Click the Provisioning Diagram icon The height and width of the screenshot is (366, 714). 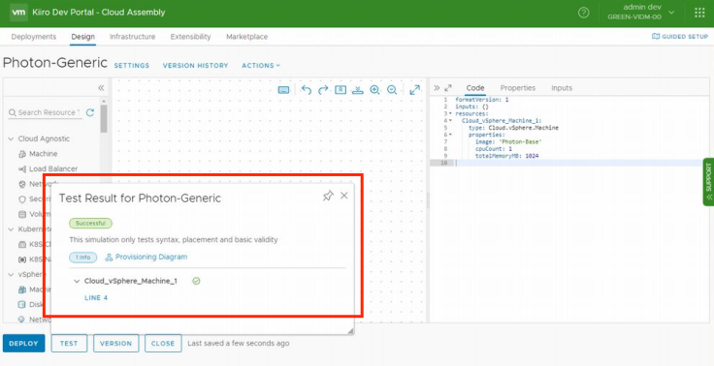pos(109,258)
